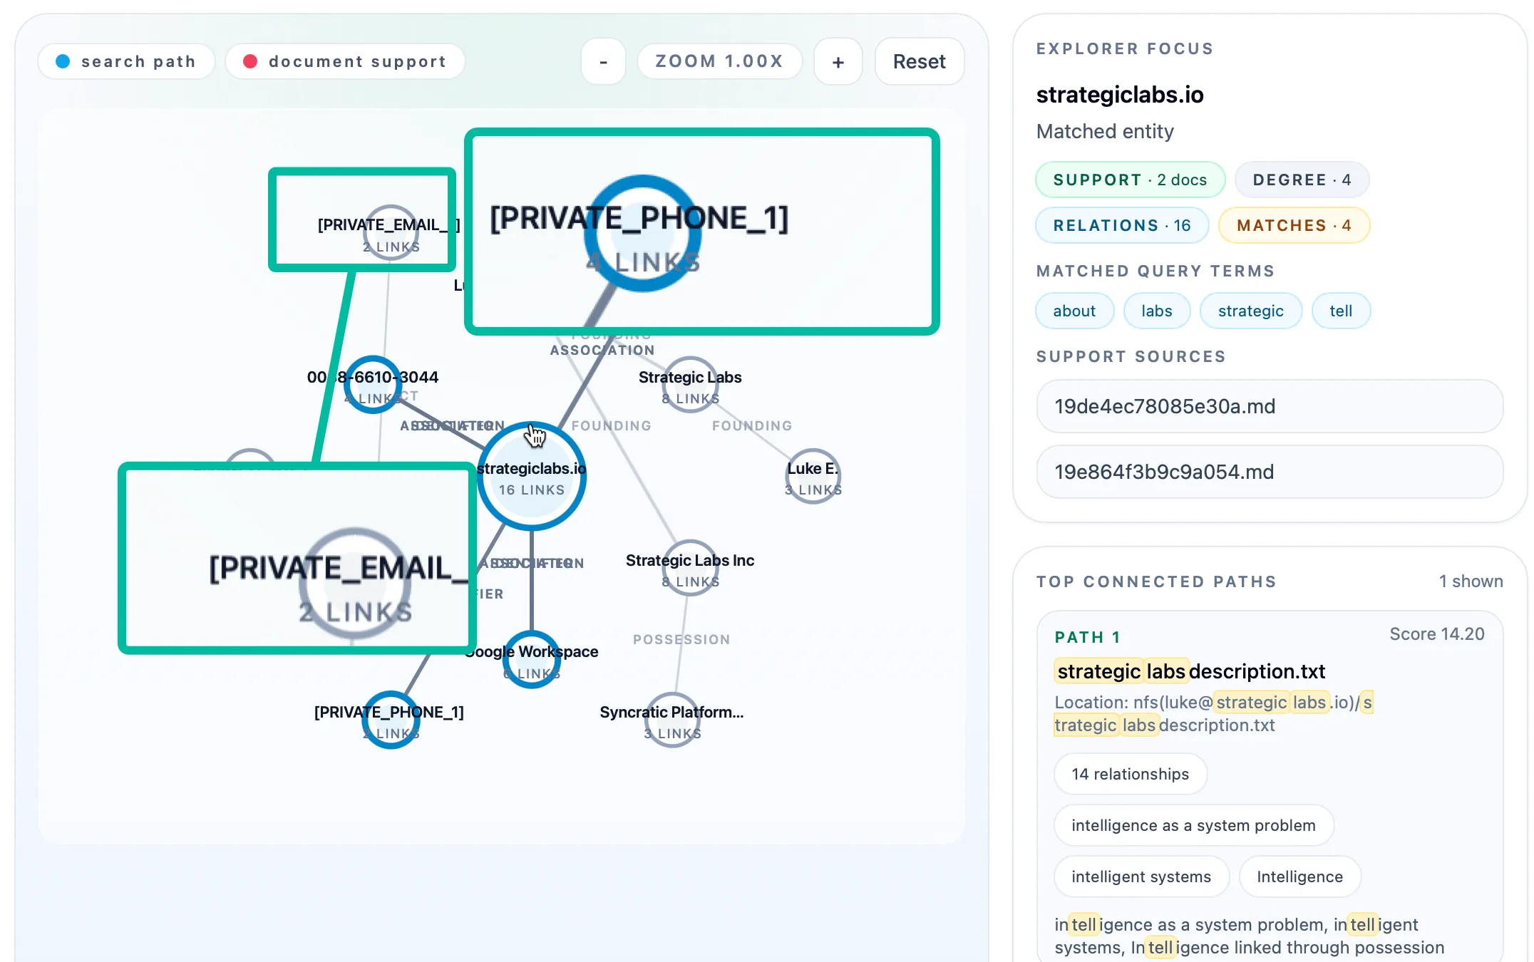Click the 'Matched entity' subtitle
Viewport: 1534px width, 962px height.
[x=1104, y=131]
